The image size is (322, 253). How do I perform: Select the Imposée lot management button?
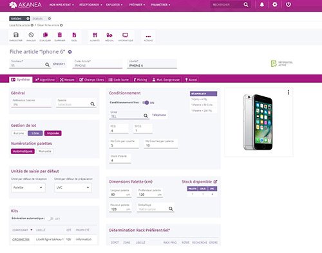[53, 133]
